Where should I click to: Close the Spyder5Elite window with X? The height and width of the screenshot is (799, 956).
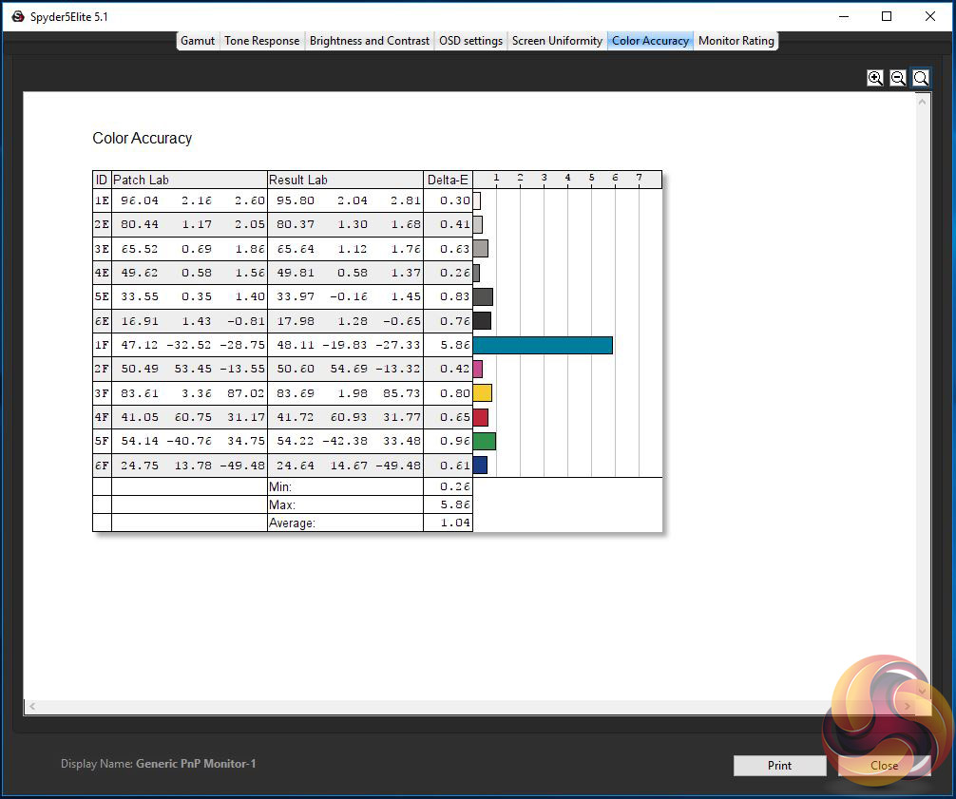[929, 16]
